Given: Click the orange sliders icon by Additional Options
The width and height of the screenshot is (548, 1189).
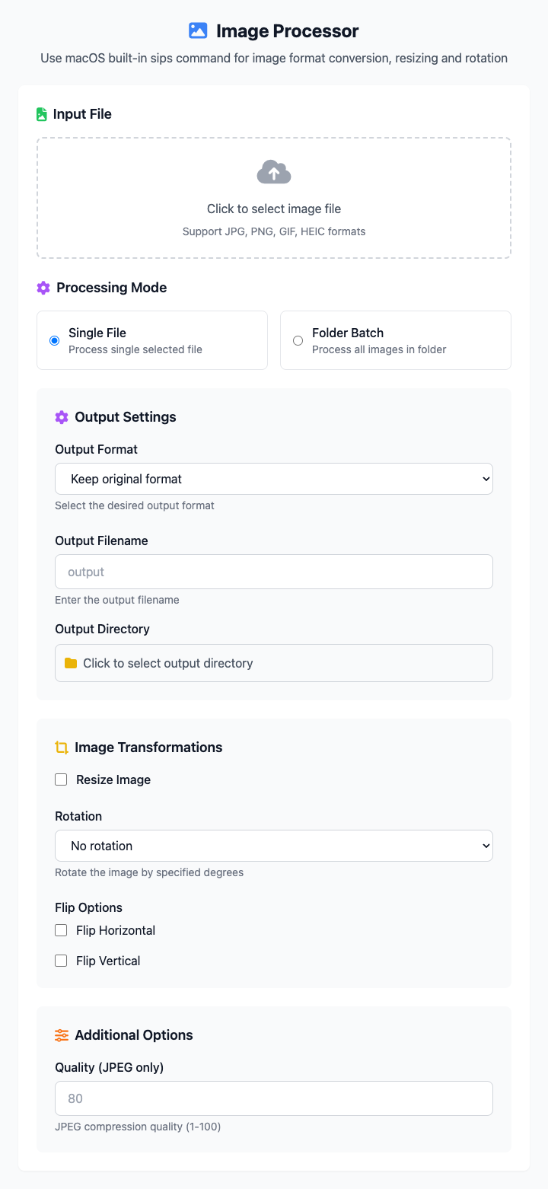Looking at the screenshot, I should (x=62, y=1035).
